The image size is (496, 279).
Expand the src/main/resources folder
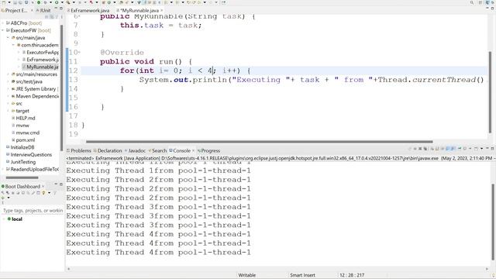(9, 74)
